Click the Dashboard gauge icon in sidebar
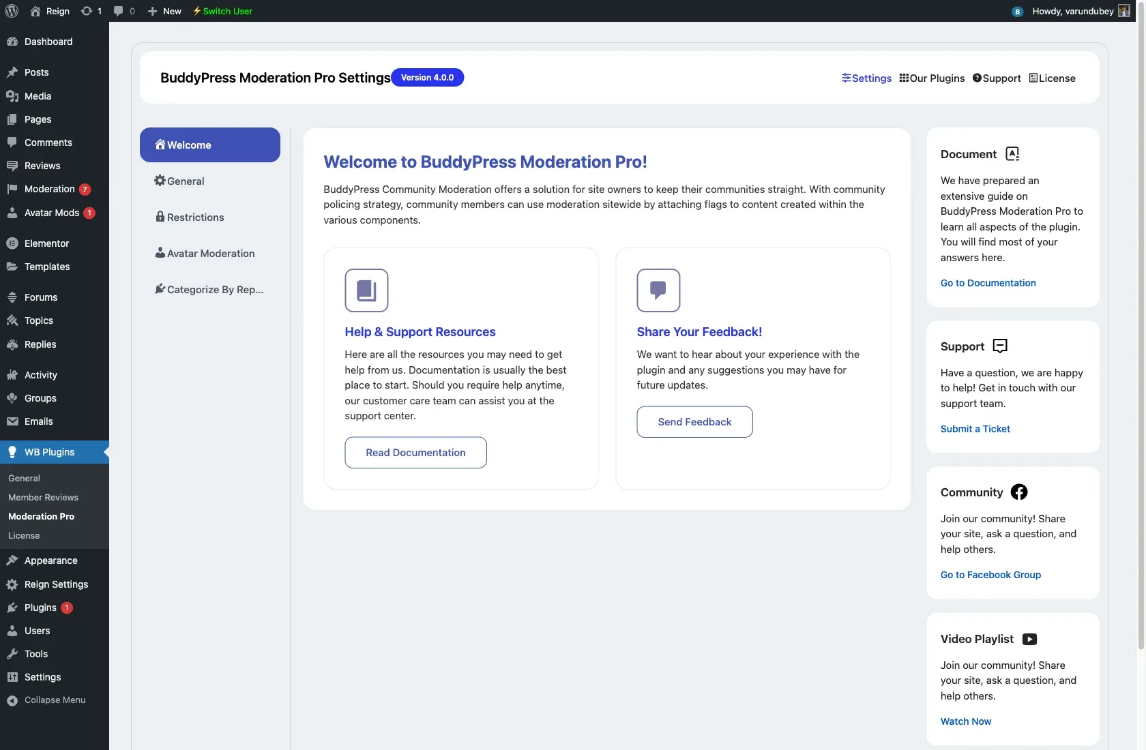1146x750 pixels. point(12,42)
